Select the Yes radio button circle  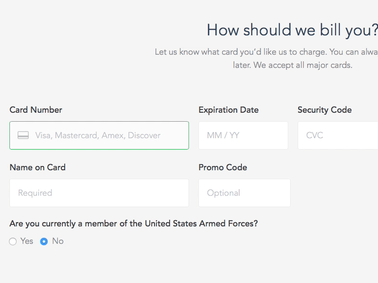click(x=13, y=241)
